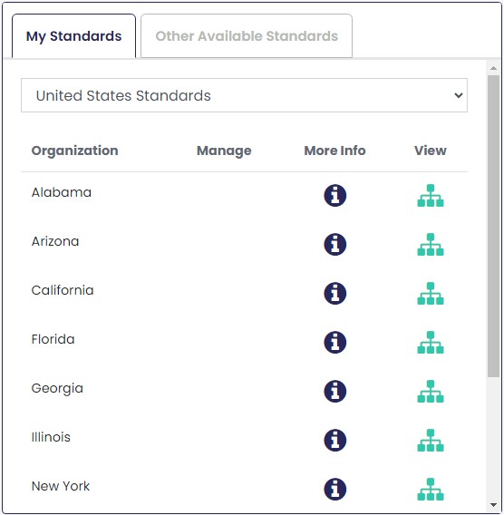
Task: View New York standards hierarchy
Action: [x=431, y=489]
